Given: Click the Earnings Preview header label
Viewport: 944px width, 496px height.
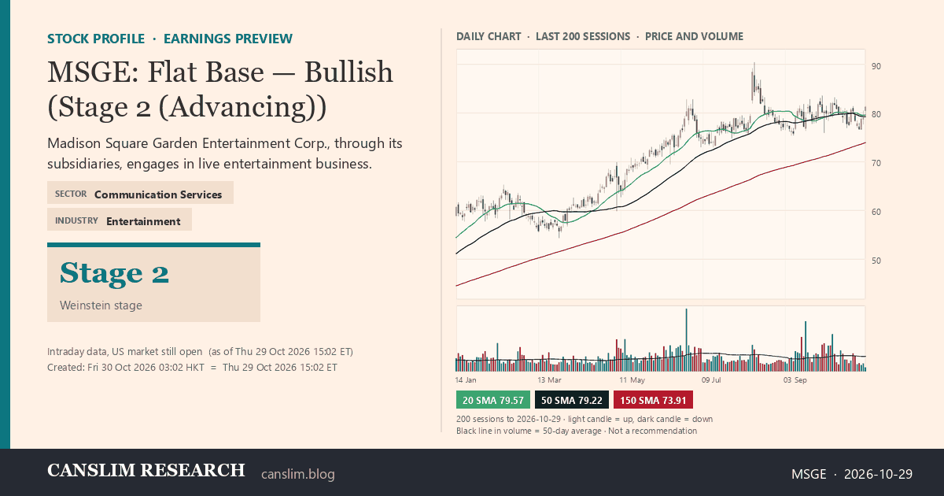Looking at the screenshot, I should (228, 39).
